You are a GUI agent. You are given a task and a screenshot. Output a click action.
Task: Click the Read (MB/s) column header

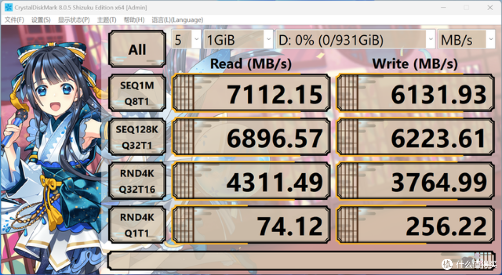[251, 63]
